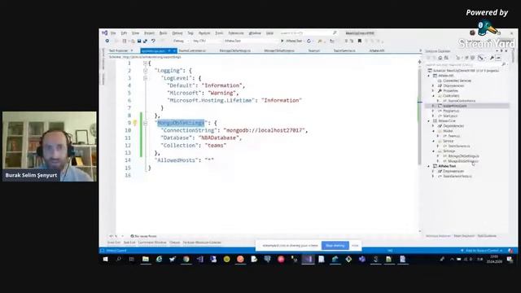
Task: Open the Error List tab at bottom
Action: click(114, 243)
